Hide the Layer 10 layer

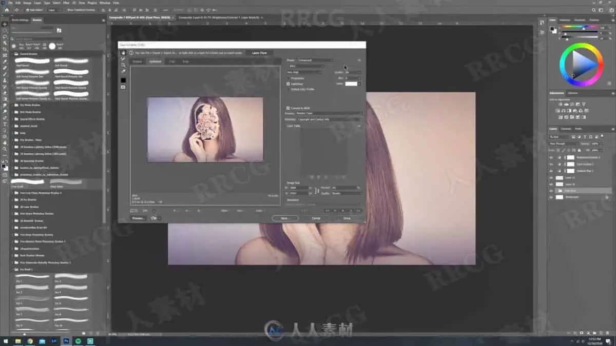click(551, 184)
